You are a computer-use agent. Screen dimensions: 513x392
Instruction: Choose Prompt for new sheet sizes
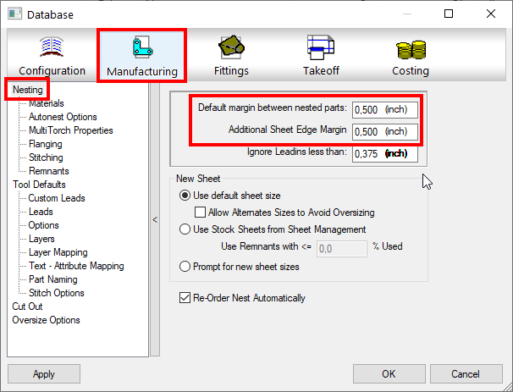click(x=185, y=266)
